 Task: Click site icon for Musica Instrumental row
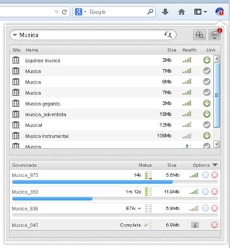point(16,136)
